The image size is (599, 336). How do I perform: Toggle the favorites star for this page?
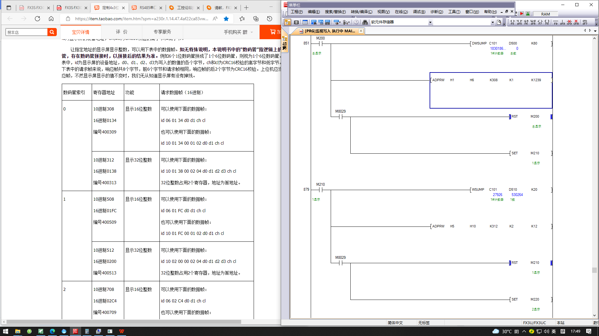click(x=226, y=19)
